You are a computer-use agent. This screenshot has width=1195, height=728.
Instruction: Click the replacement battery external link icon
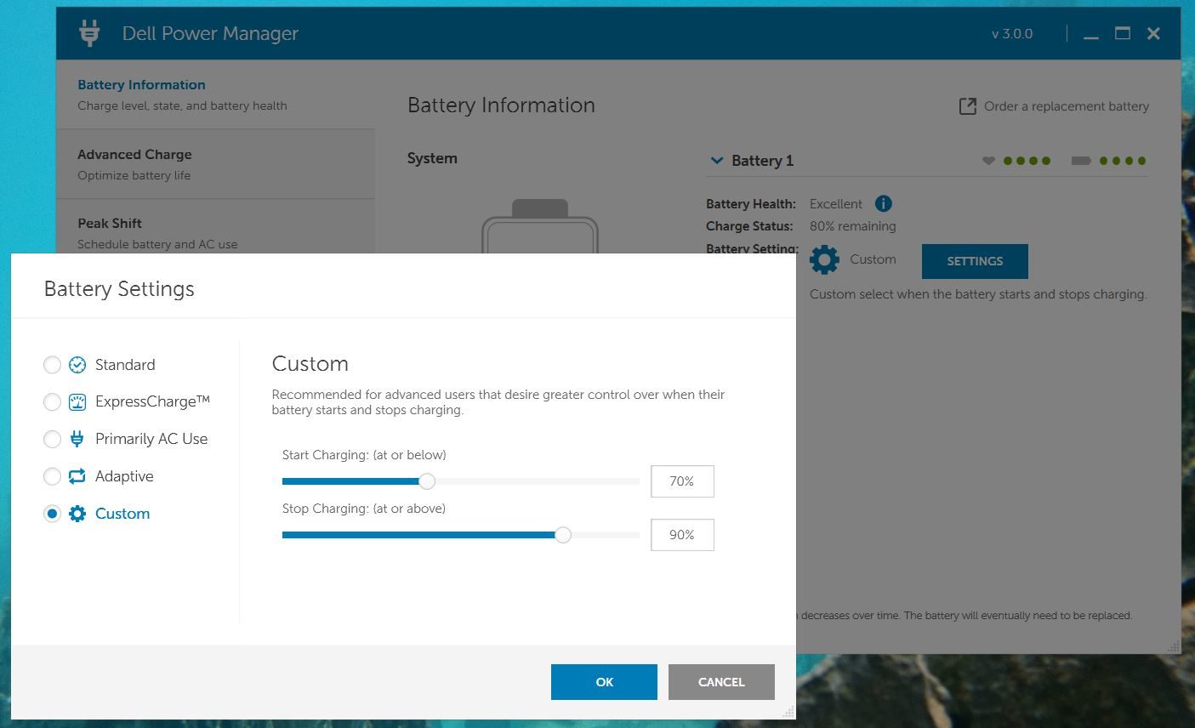(x=967, y=106)
